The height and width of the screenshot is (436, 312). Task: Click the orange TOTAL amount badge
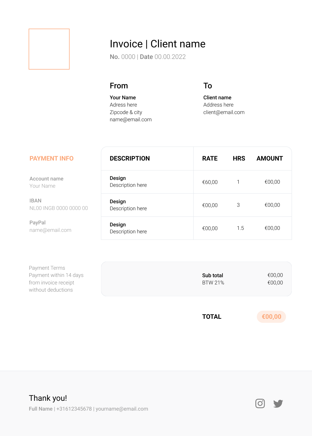click(271, 317)
